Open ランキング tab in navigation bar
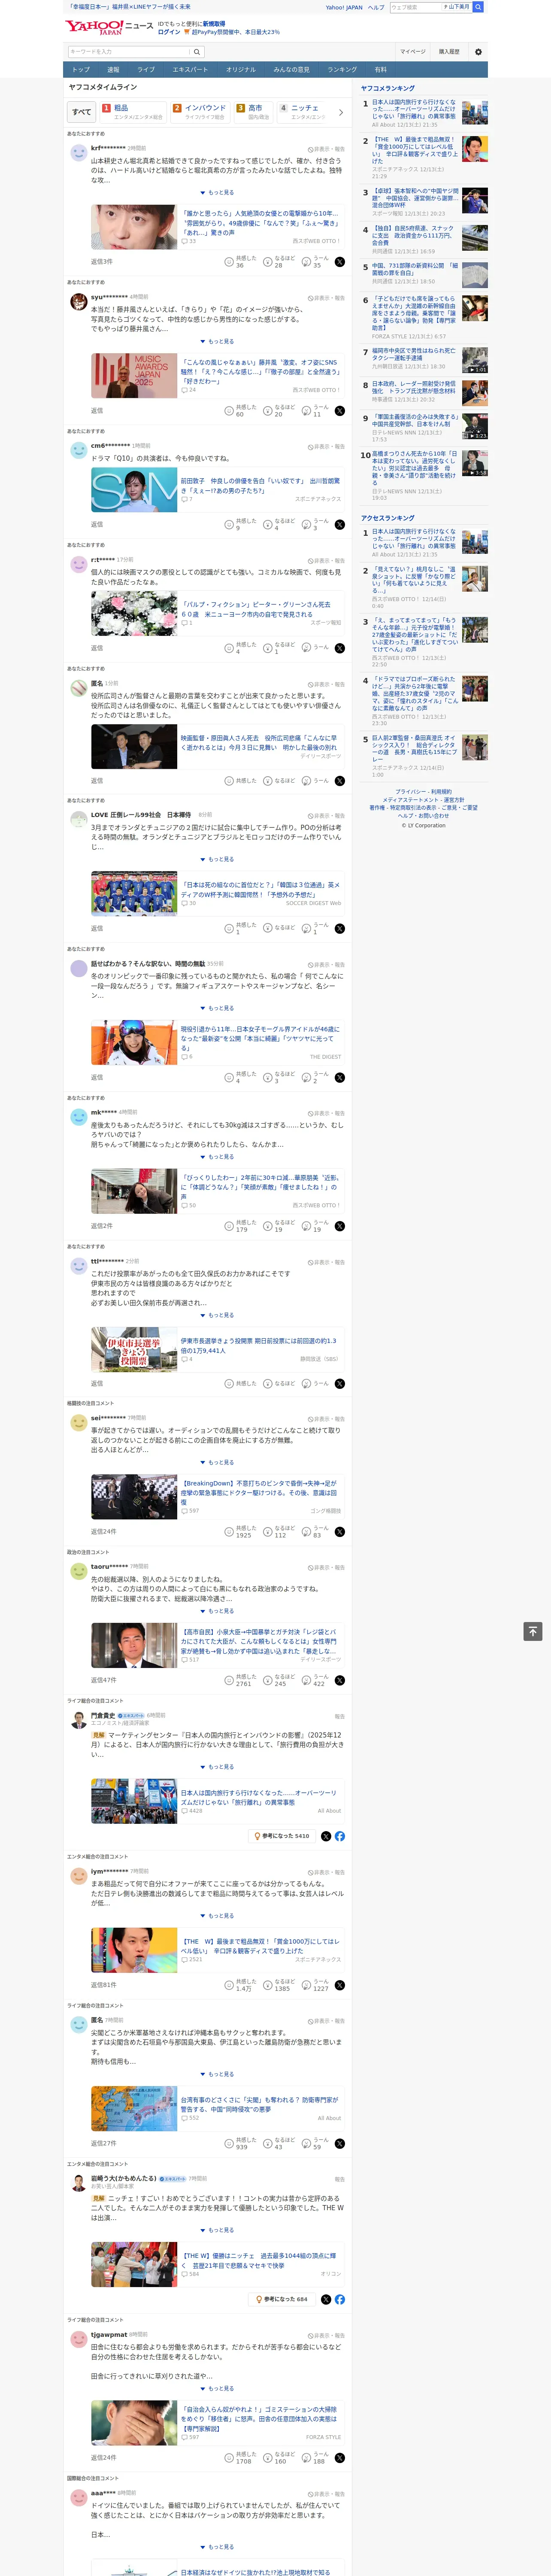This screenshot has width=551, height=2576. pyautogui.click(x=342, y=69)
